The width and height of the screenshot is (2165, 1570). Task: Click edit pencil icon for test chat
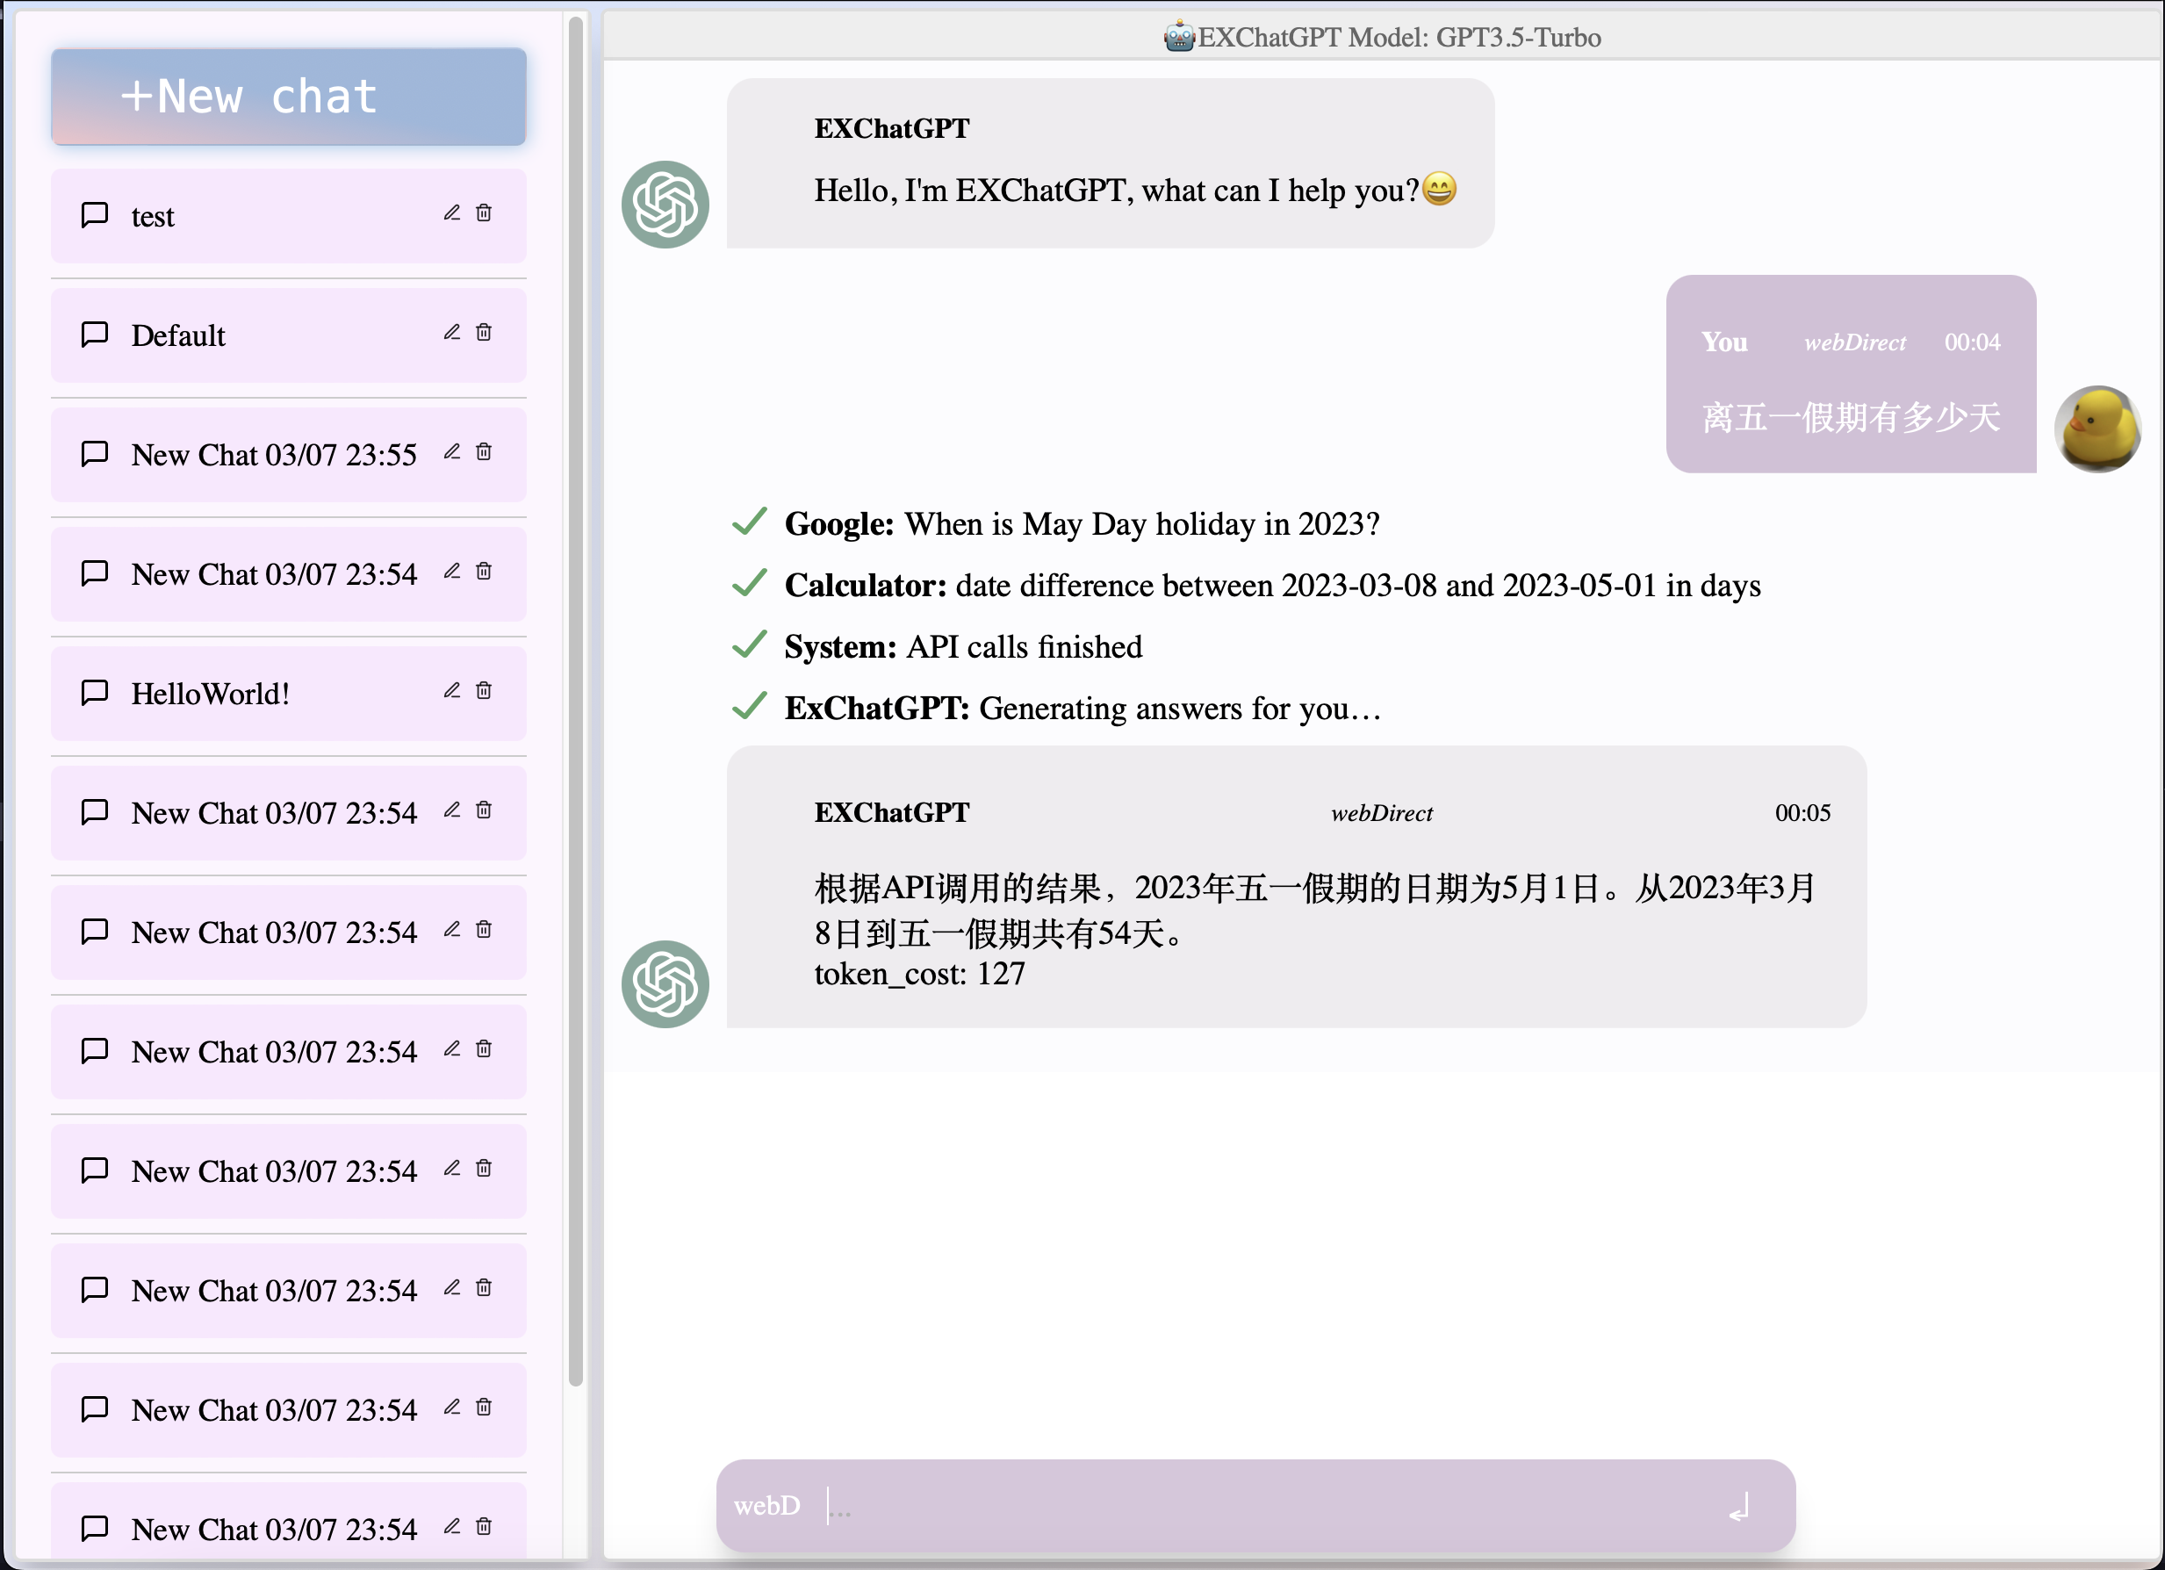[451, 213]
